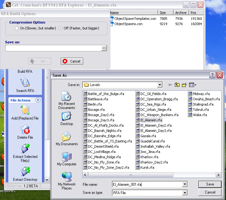Select Berlin.rfa file icon

tap(85, 104)
